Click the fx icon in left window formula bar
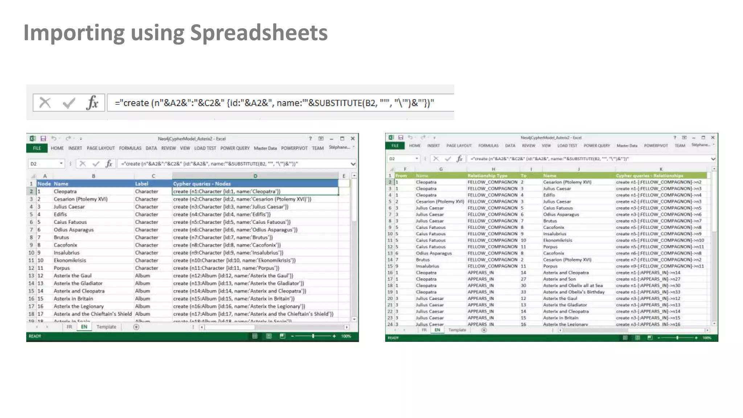This screenshot has width=743, height=418. click(x=109, y=164)
